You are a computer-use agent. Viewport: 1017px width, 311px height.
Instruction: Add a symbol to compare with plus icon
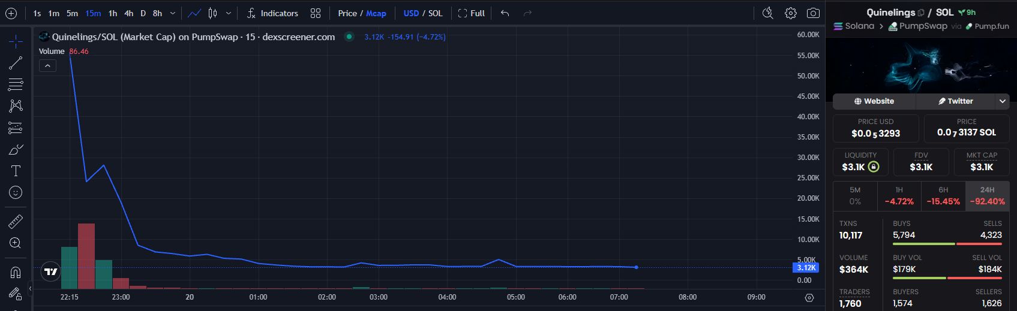(x=11, y=13)
